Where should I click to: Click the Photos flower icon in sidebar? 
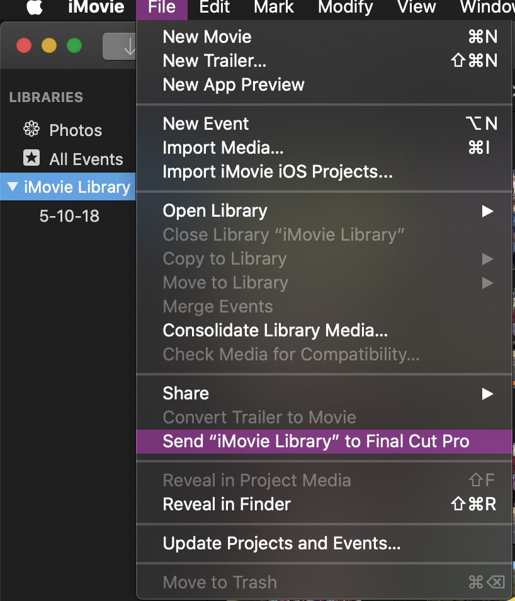31,130
